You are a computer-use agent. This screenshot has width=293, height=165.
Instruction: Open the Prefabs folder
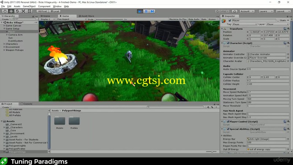pyautogui.click(x=74, y=122)
